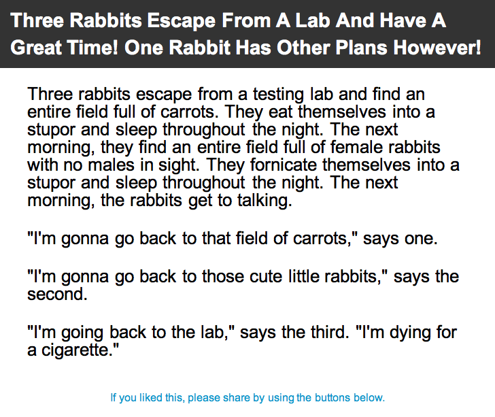495x417 pixels.
Task: Click the words 'says one.' after the carrots quote
Action: tap(400, 238)
